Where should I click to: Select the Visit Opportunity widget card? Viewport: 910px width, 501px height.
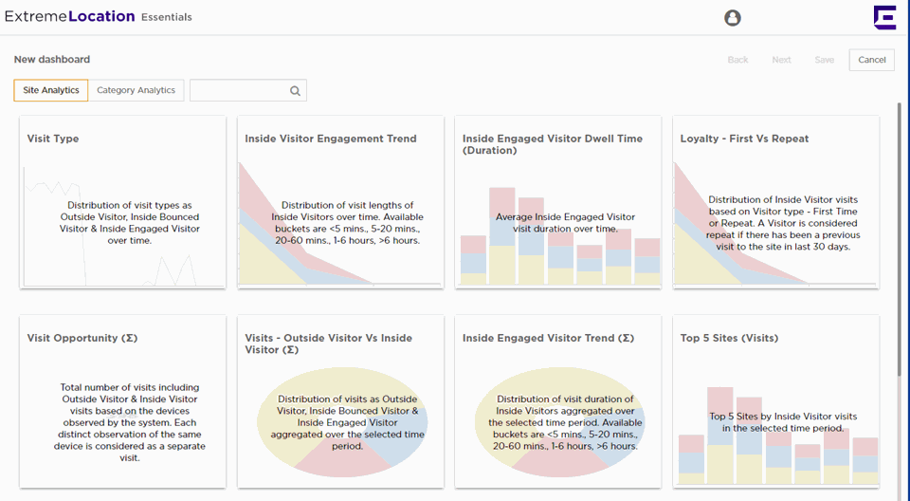123,401
